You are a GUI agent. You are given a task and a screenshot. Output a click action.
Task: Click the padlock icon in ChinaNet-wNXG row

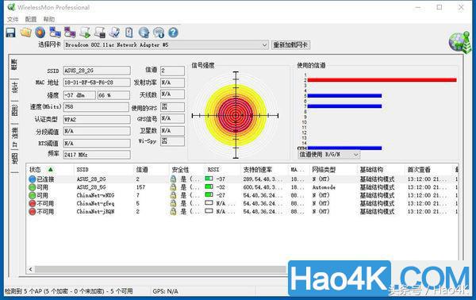(173, 195)
